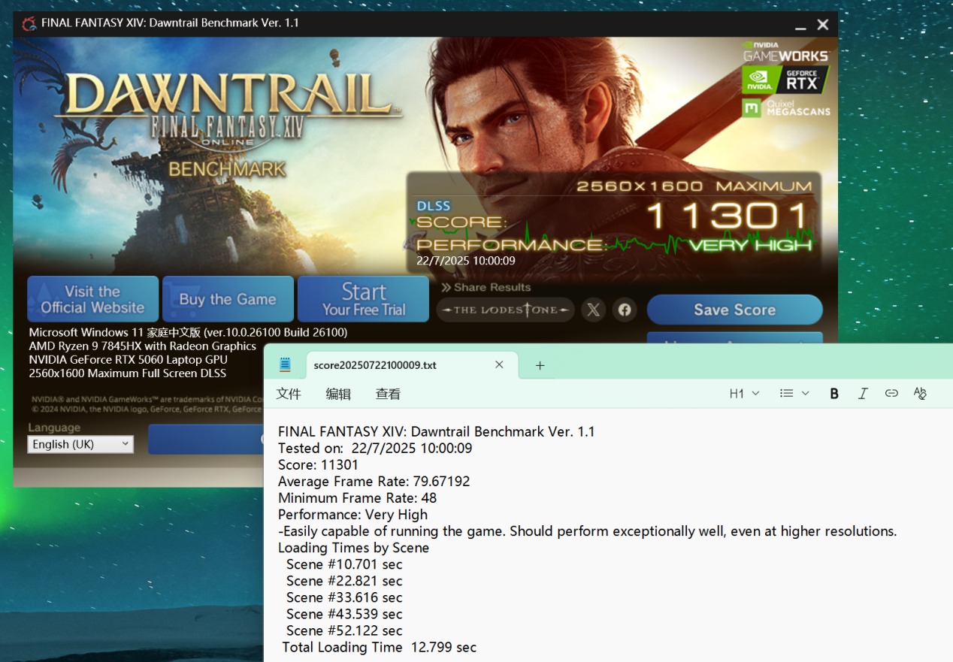The height and width of the screenshot is (662, 953).
Task: Click the 'Scene #43.539 sec' line
Action: click(344, 614)
